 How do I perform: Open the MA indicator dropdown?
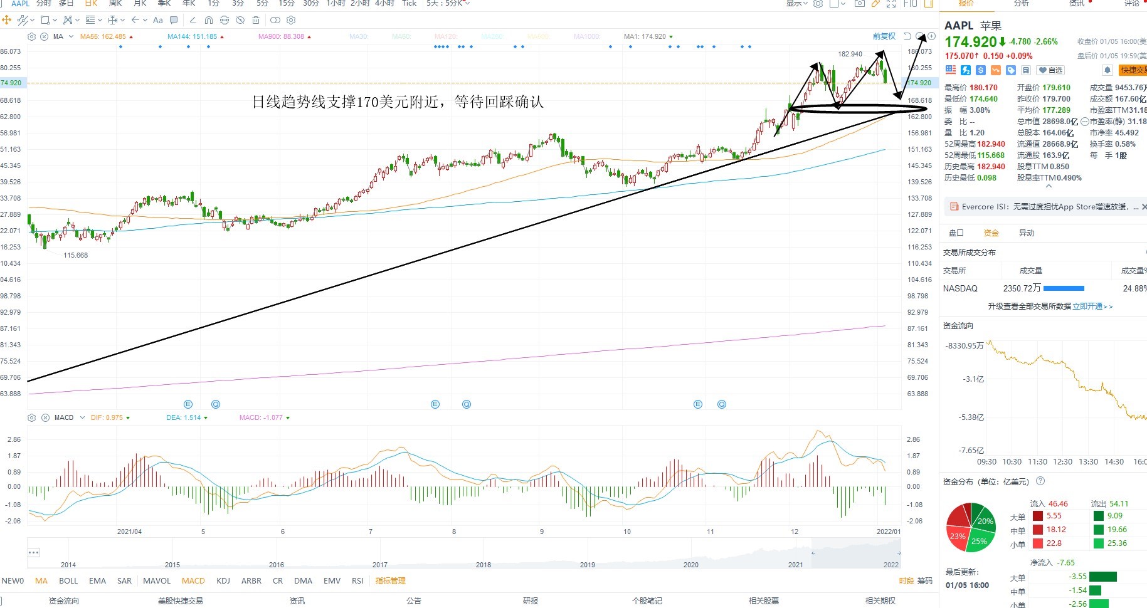click(71, 36)
